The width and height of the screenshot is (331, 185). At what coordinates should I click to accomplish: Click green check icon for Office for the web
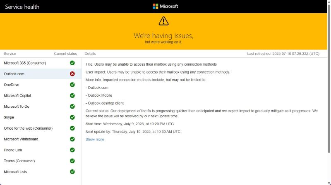click(72, 128)
